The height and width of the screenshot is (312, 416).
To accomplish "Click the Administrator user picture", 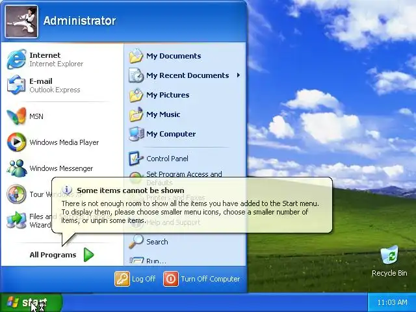I will [21, 21].
